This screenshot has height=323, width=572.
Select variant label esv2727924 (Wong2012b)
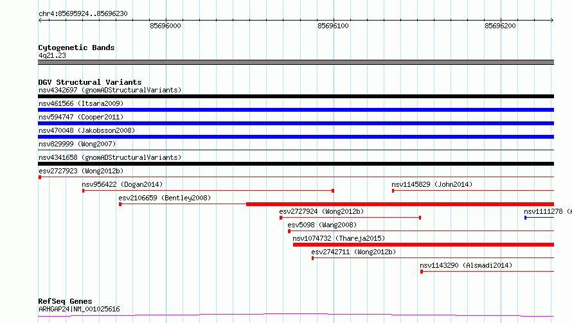(x=321, y=211)
